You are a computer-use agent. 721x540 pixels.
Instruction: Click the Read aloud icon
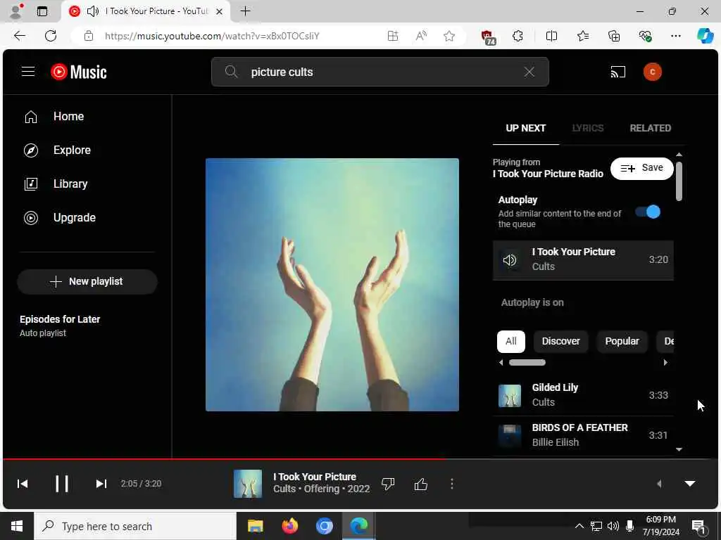421,36
